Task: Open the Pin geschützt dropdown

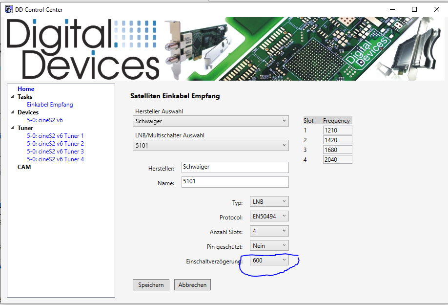Action: point(269,246)
